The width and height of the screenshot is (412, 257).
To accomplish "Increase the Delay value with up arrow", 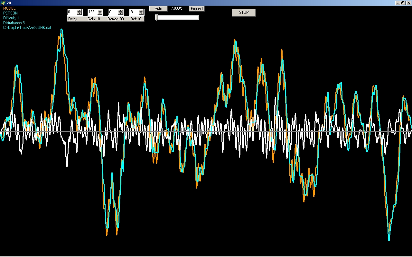I will pyautogui.click(x=79, y=11).
